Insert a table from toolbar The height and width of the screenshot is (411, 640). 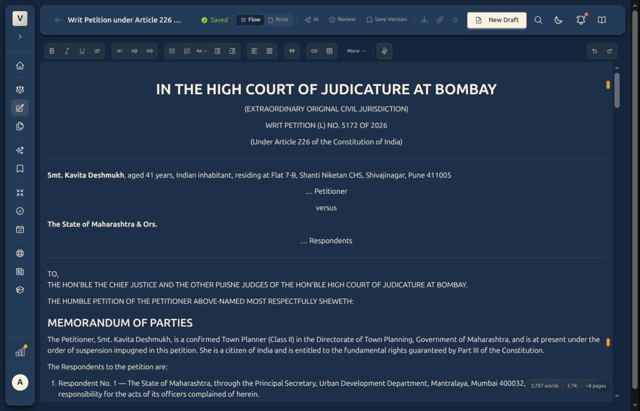(x=329, y=51)
